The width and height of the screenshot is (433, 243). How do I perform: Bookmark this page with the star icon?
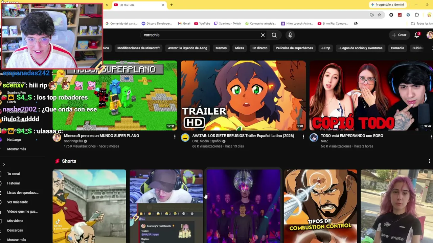point(379,15)
